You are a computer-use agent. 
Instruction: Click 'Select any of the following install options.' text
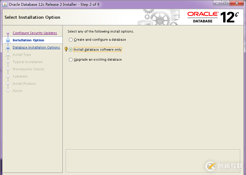(101, 32)
